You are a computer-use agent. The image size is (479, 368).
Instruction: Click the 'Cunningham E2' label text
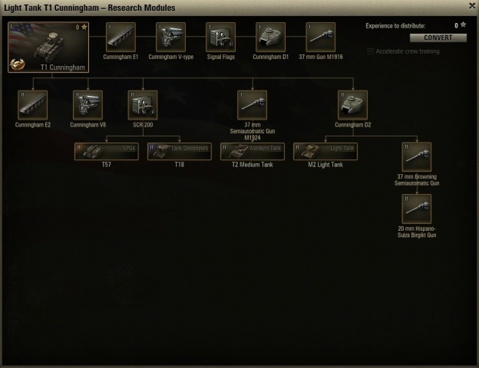coord(33,125)
